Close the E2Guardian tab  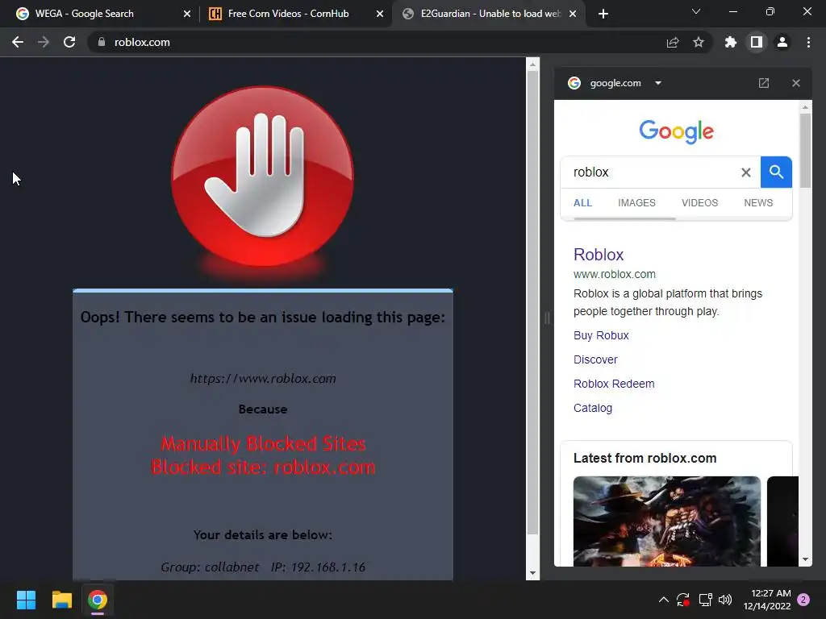pyautogui.click(x=574, y=14)
